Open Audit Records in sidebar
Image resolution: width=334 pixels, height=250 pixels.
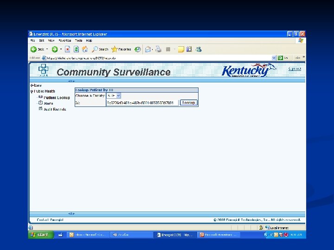[55, 109]
